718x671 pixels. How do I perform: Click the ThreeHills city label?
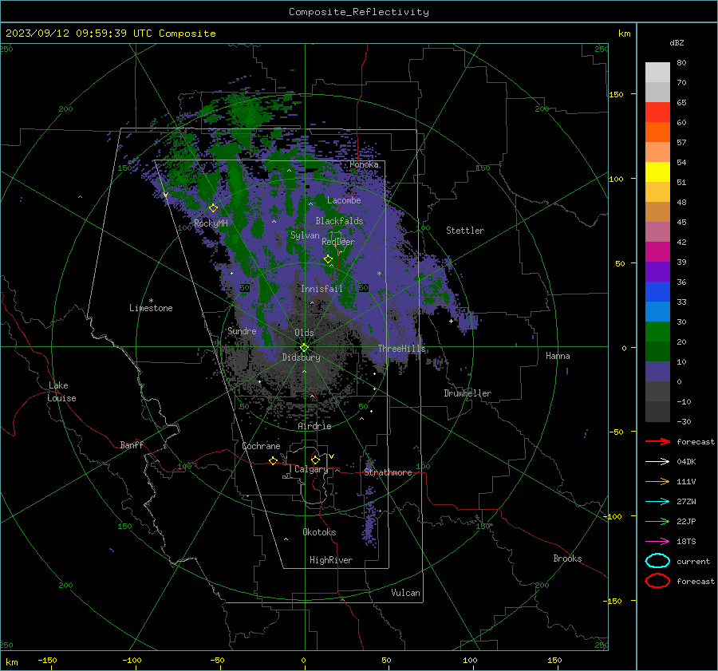click(401, 349)
